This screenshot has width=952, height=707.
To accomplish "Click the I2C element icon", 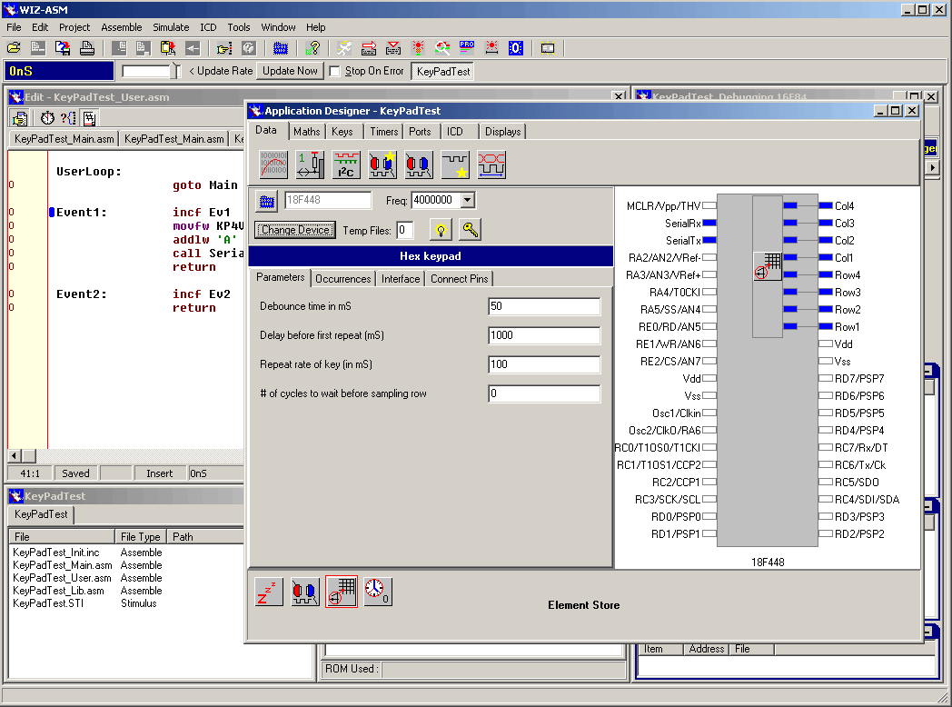I will pos(346,164).
